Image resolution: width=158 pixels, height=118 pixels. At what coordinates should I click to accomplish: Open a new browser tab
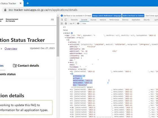[28, 3]
